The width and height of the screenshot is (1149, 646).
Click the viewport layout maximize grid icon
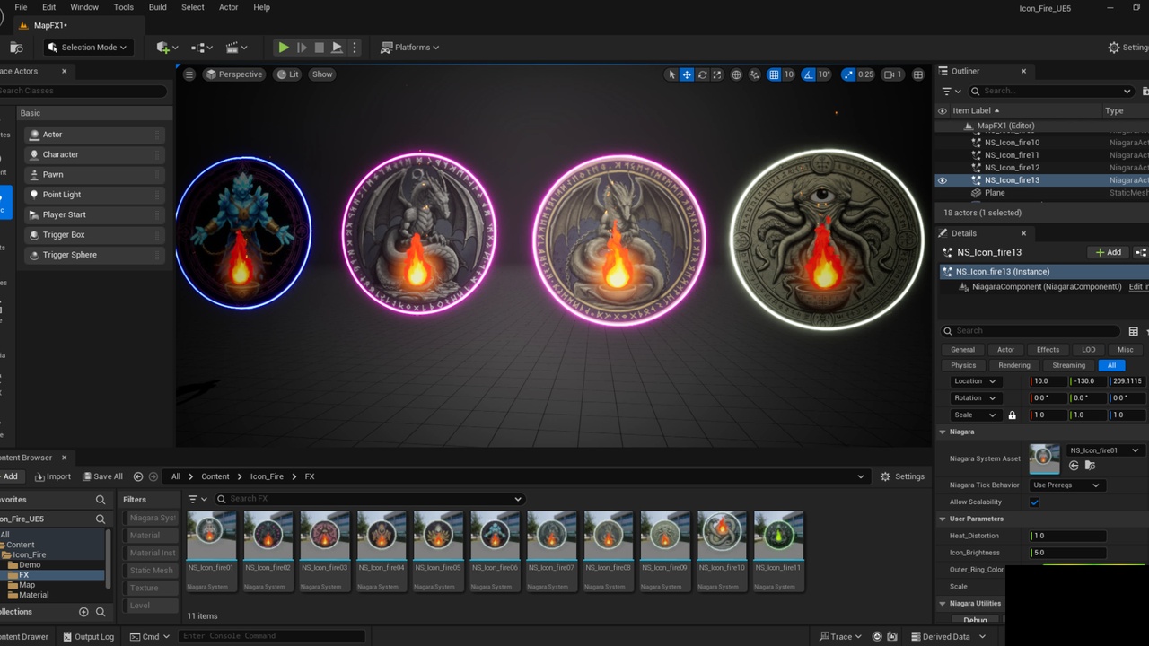coord(918,74)
